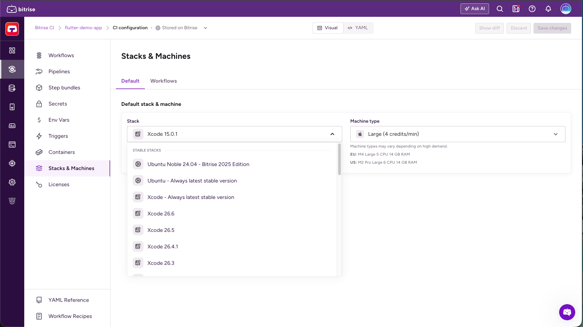
Task: Open the dashboard grid icon in left rail
Action: [12, 50]
